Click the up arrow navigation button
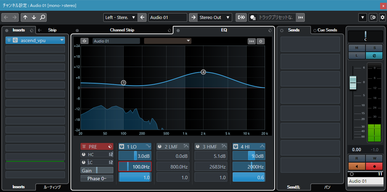The width and height of the screenshot is (387, 192). point(25,17)
